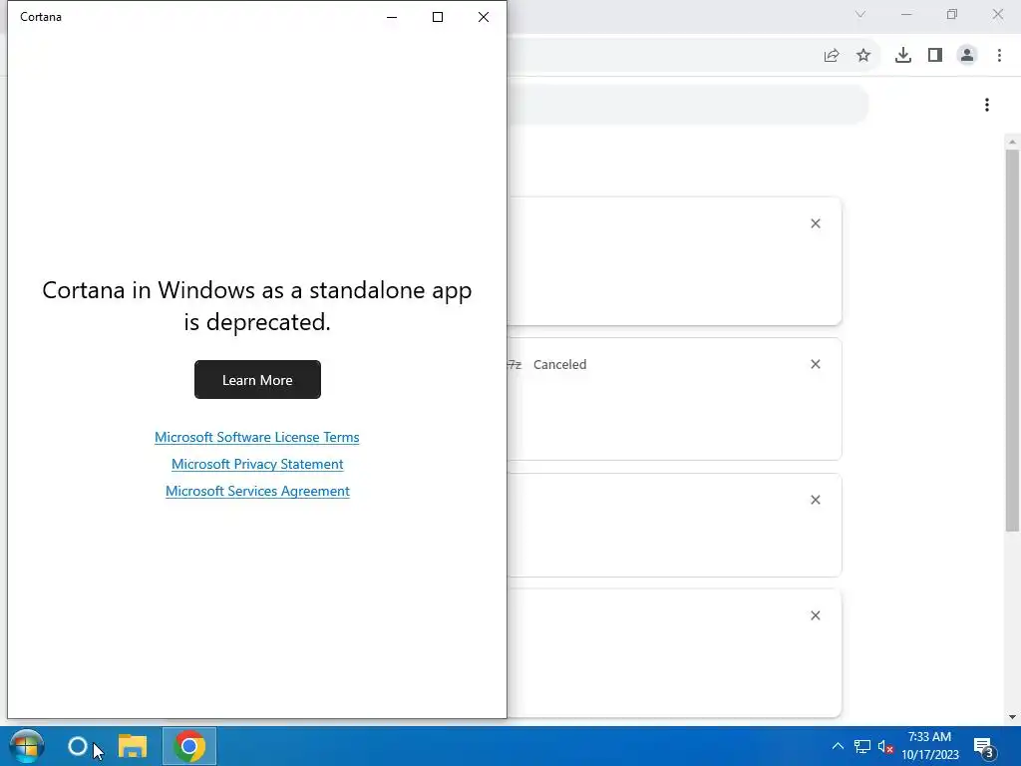Image resolution: width=1021 pixels, height=766 pixels.
Task: Open the taskbar clock and date
Action: pyautogui.click(x=930, y=746)
